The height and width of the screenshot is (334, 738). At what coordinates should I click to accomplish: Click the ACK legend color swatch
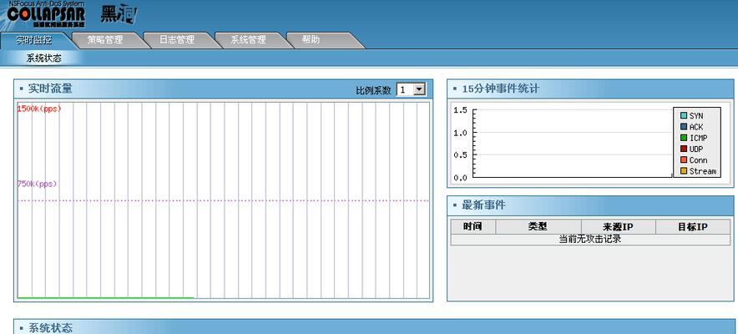coord(684,127)
